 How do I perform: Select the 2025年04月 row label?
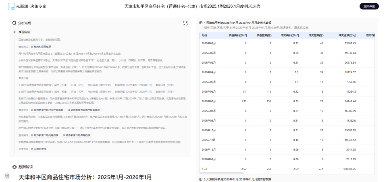208,72
